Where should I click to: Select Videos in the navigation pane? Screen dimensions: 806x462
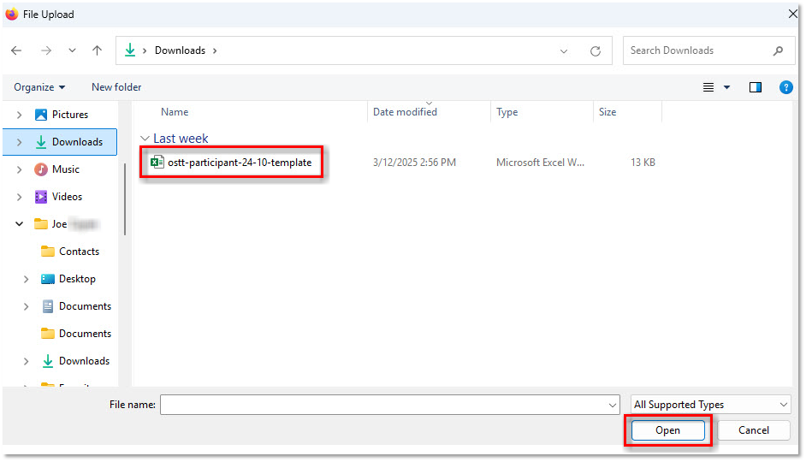pos(67,197)
